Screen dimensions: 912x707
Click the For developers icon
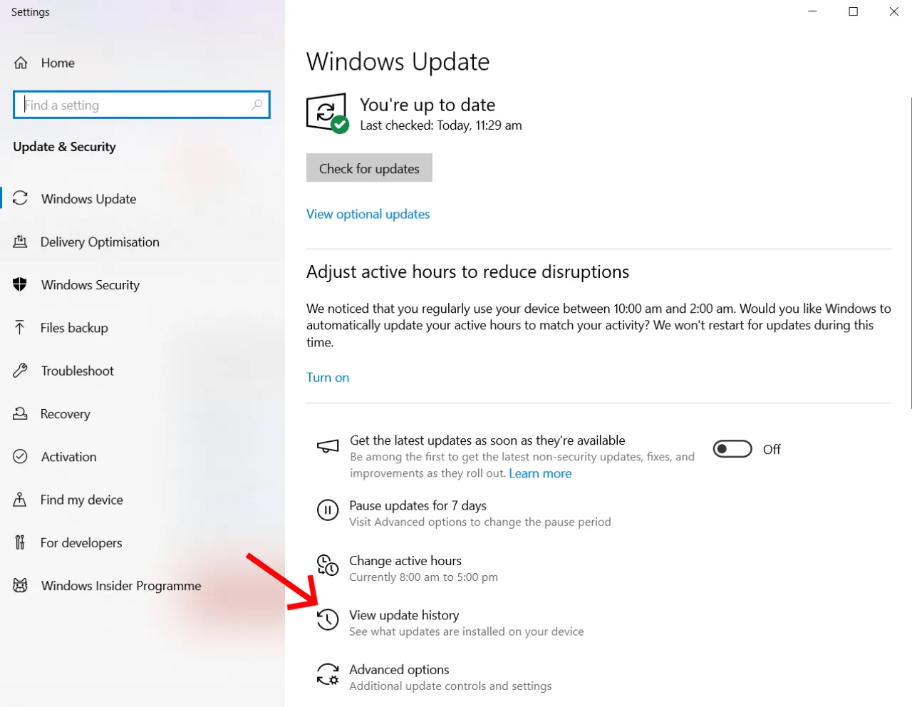[x=21, y=542]
